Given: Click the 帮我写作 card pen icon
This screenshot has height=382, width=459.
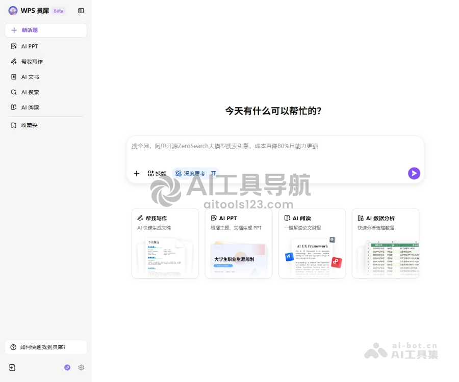Looking at the screenshot, I should pos(140,218).
